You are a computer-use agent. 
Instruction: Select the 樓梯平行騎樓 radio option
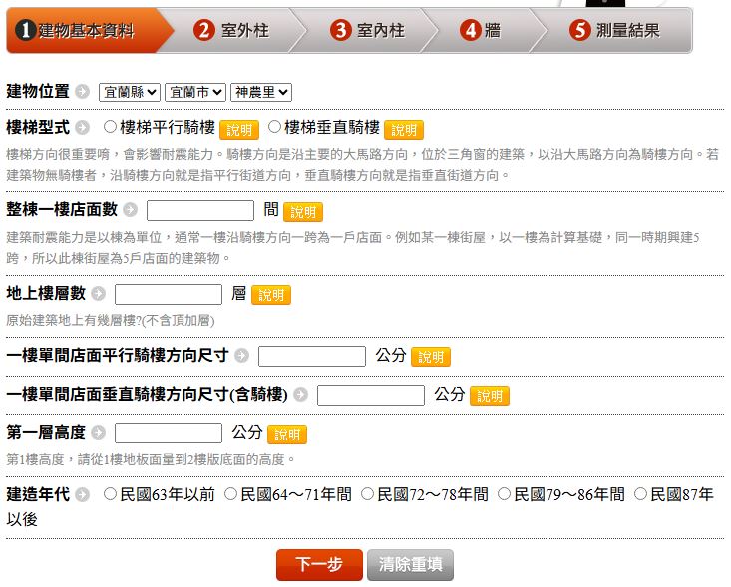(x=111, y=128)
